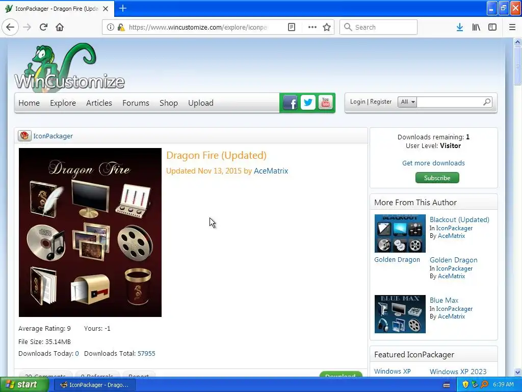Open the Blue Max preview thumbnail
The width and height of the screenshot is (522, 392).
coord(400,314)
